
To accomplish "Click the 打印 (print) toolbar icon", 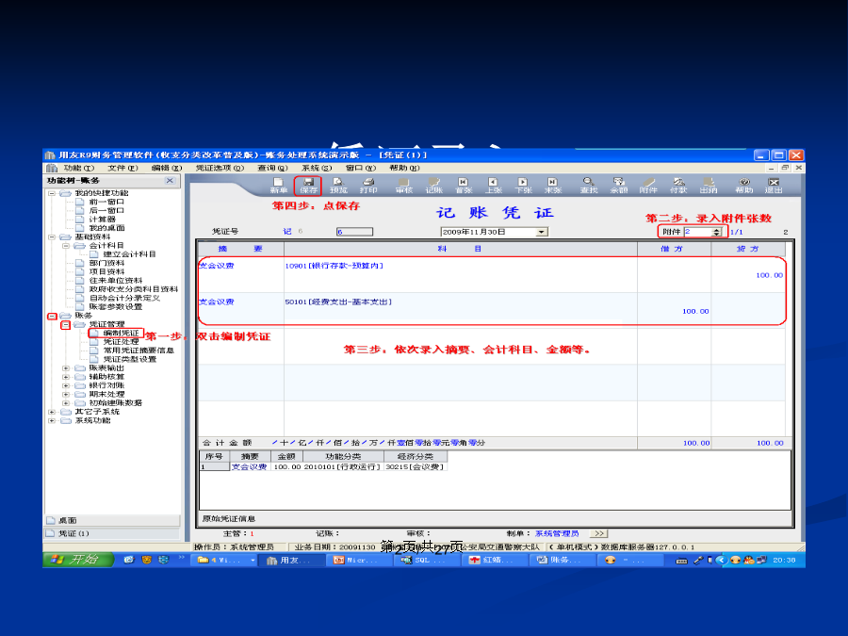I will click(x=368, y=186).
